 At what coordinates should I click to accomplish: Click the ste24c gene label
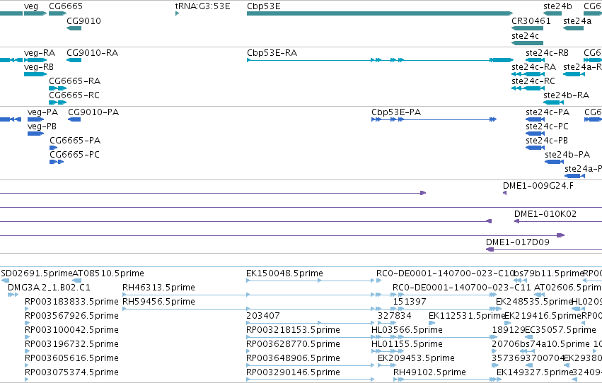coord(525,35)
